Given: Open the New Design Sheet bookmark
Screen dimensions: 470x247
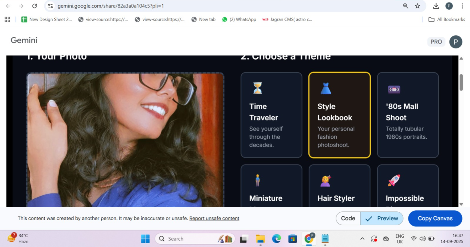Looking at the screenshot, I should pos(47,19).
